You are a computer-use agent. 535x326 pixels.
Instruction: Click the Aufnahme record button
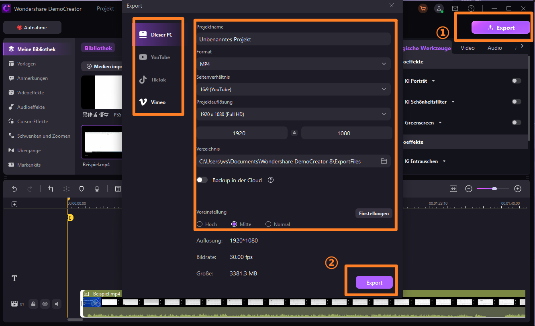click(x=32, y=27)
